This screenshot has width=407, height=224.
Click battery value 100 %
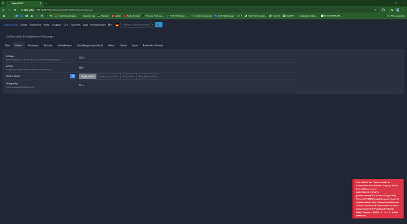pos(82,58)
